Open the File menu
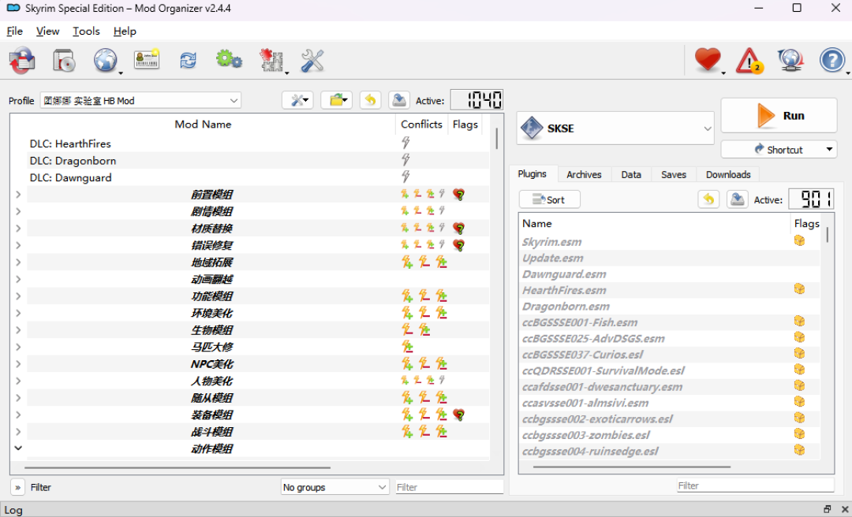 tap(15, 32)
